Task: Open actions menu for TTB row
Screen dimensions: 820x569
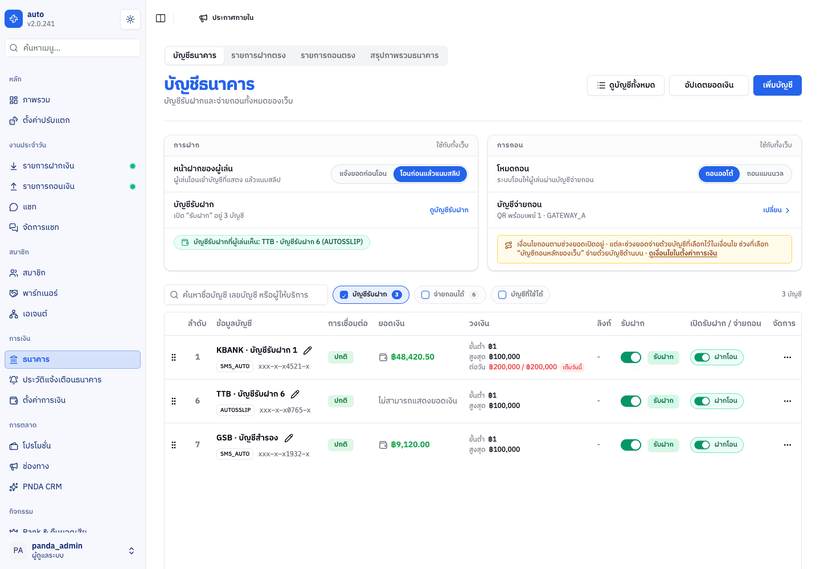Action: click(788, 401)
